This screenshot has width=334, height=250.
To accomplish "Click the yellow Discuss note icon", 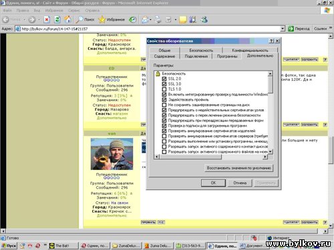I will point(183,19).
